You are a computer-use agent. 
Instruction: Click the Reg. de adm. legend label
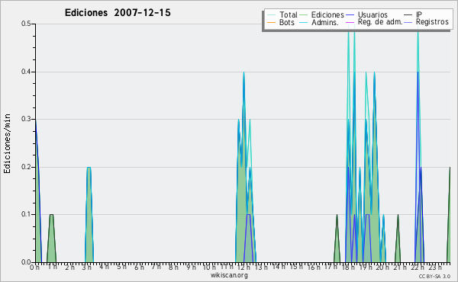click(x=380, y=22)
